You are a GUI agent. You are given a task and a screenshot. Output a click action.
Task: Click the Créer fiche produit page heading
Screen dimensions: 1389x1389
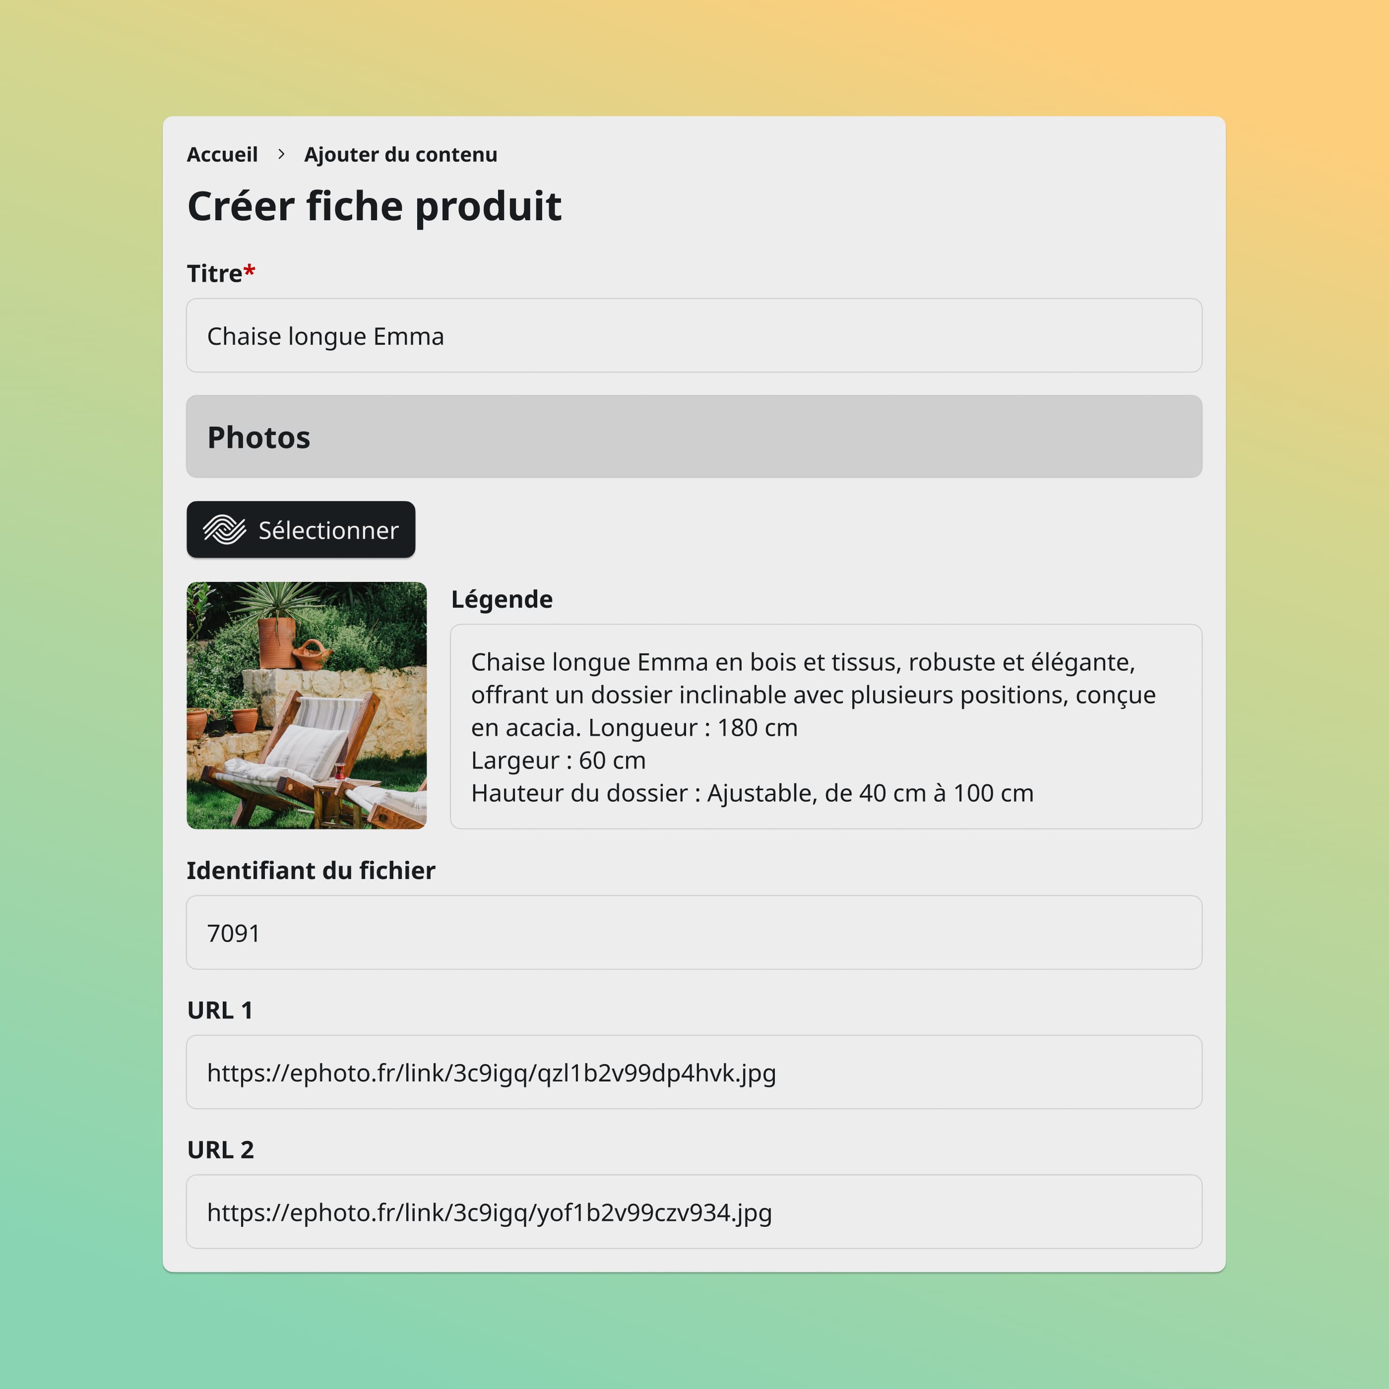pyautogui.click(x=375, y=207)
